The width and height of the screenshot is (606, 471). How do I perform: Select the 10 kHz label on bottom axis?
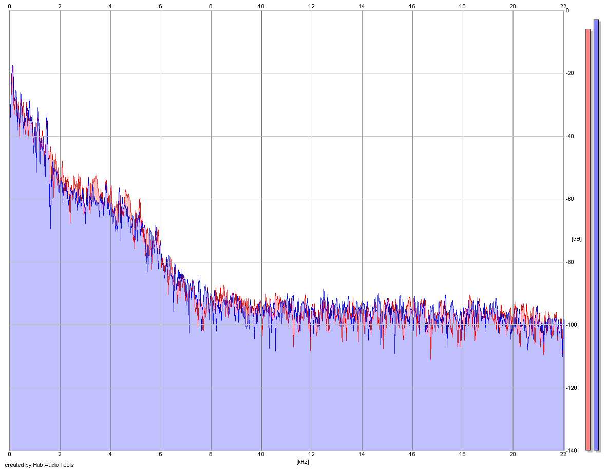click(261, 455)
